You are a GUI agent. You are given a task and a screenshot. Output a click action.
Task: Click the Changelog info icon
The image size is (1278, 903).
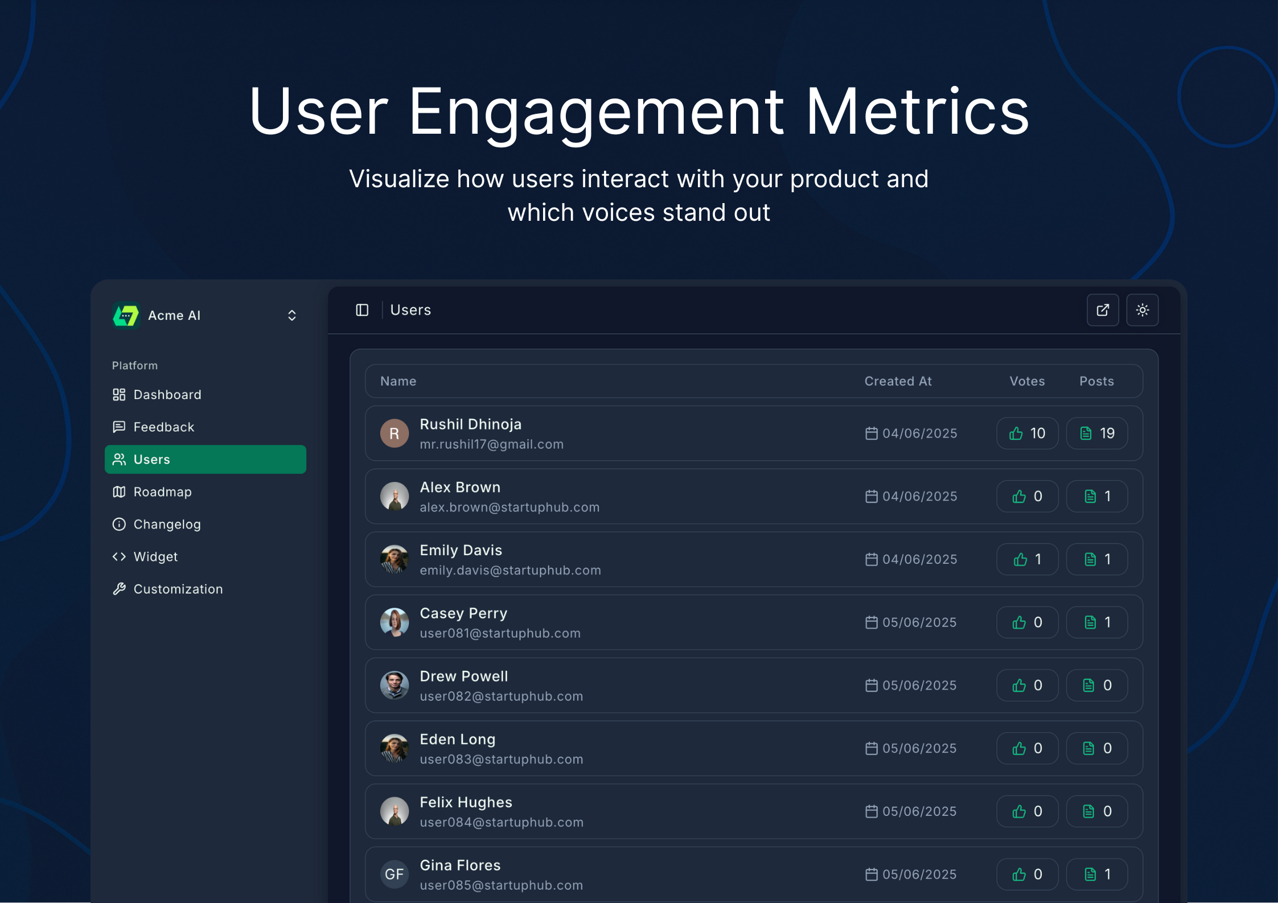click(119, 525)
